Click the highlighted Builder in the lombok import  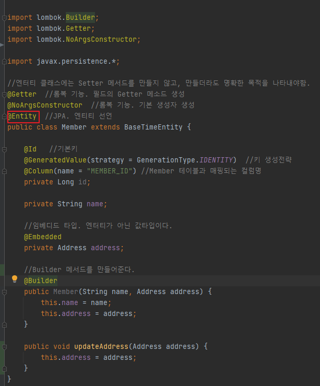point(80,17)
